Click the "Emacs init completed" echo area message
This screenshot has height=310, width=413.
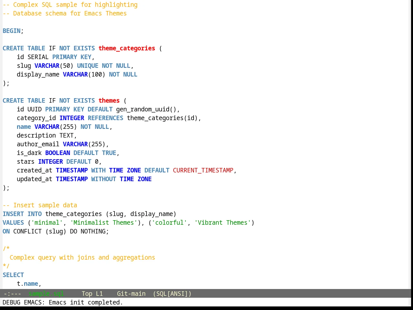coord(86,302)
